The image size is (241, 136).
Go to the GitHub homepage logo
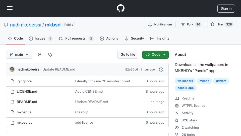pyautogui.click(x=120, y=8)
